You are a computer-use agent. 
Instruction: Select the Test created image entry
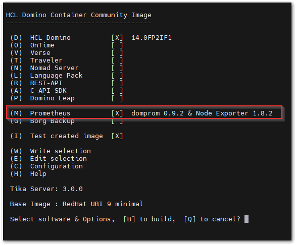[67, 136]
